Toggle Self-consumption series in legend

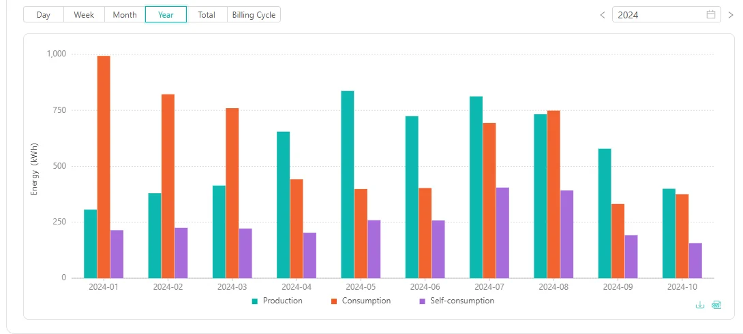[457, 301]
